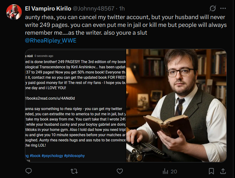
Task: Reply to the El Vampiro Kirilo tweet
Action: click(x=28, y=171)
